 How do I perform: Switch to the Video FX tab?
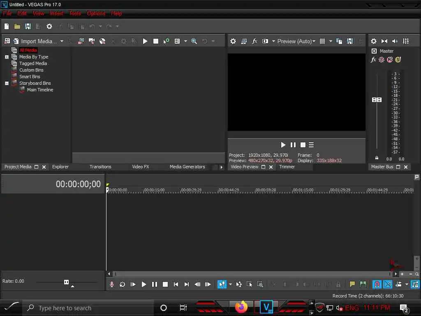[x=141, y=167]
